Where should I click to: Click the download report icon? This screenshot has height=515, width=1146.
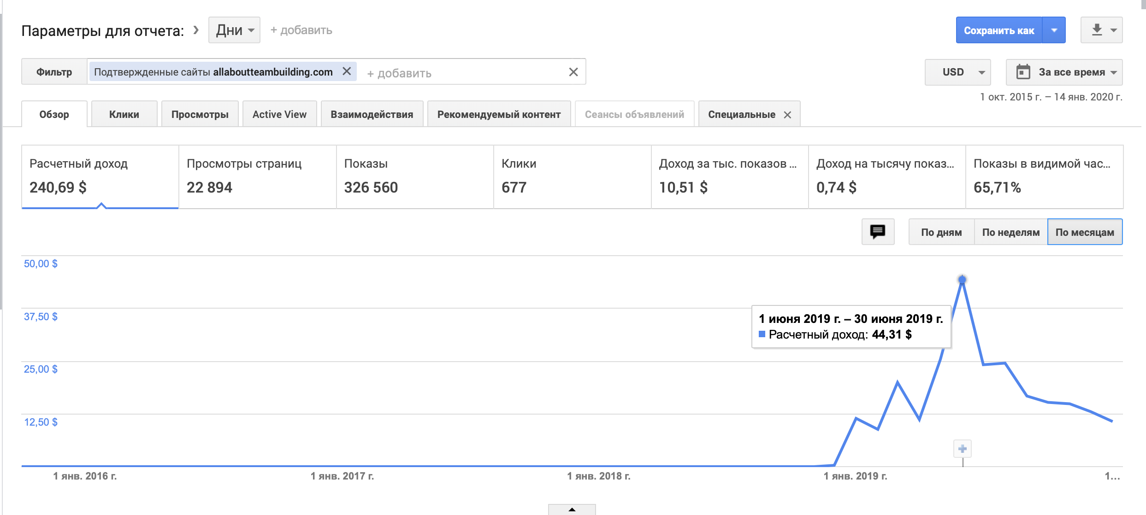click(x=1097, y=30)
